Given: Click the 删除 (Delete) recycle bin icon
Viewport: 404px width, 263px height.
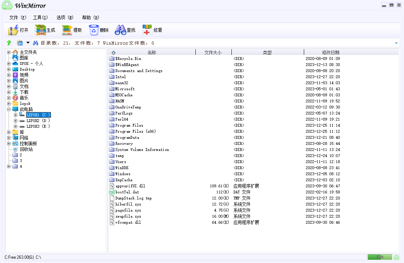Looking at the screenshot, I should point(94,30).
